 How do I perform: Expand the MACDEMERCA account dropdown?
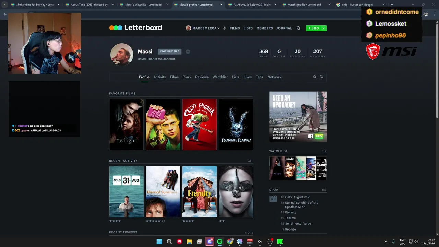click(203, 28)
